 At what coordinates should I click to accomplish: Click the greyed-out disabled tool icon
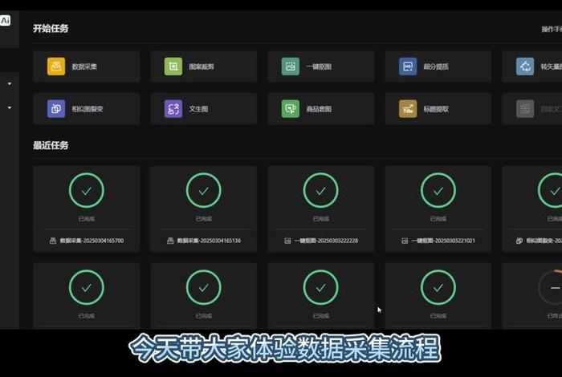click(525, 108)
